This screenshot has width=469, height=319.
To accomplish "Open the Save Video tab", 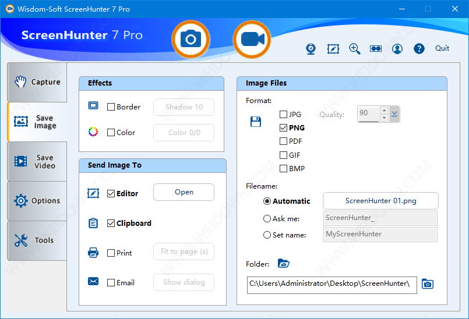I will tap(37, 161).
